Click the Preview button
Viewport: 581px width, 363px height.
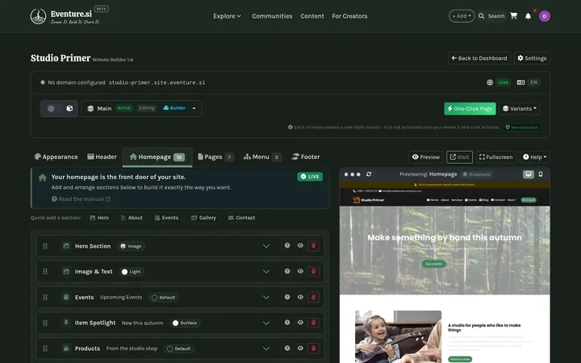click(426, 157)
